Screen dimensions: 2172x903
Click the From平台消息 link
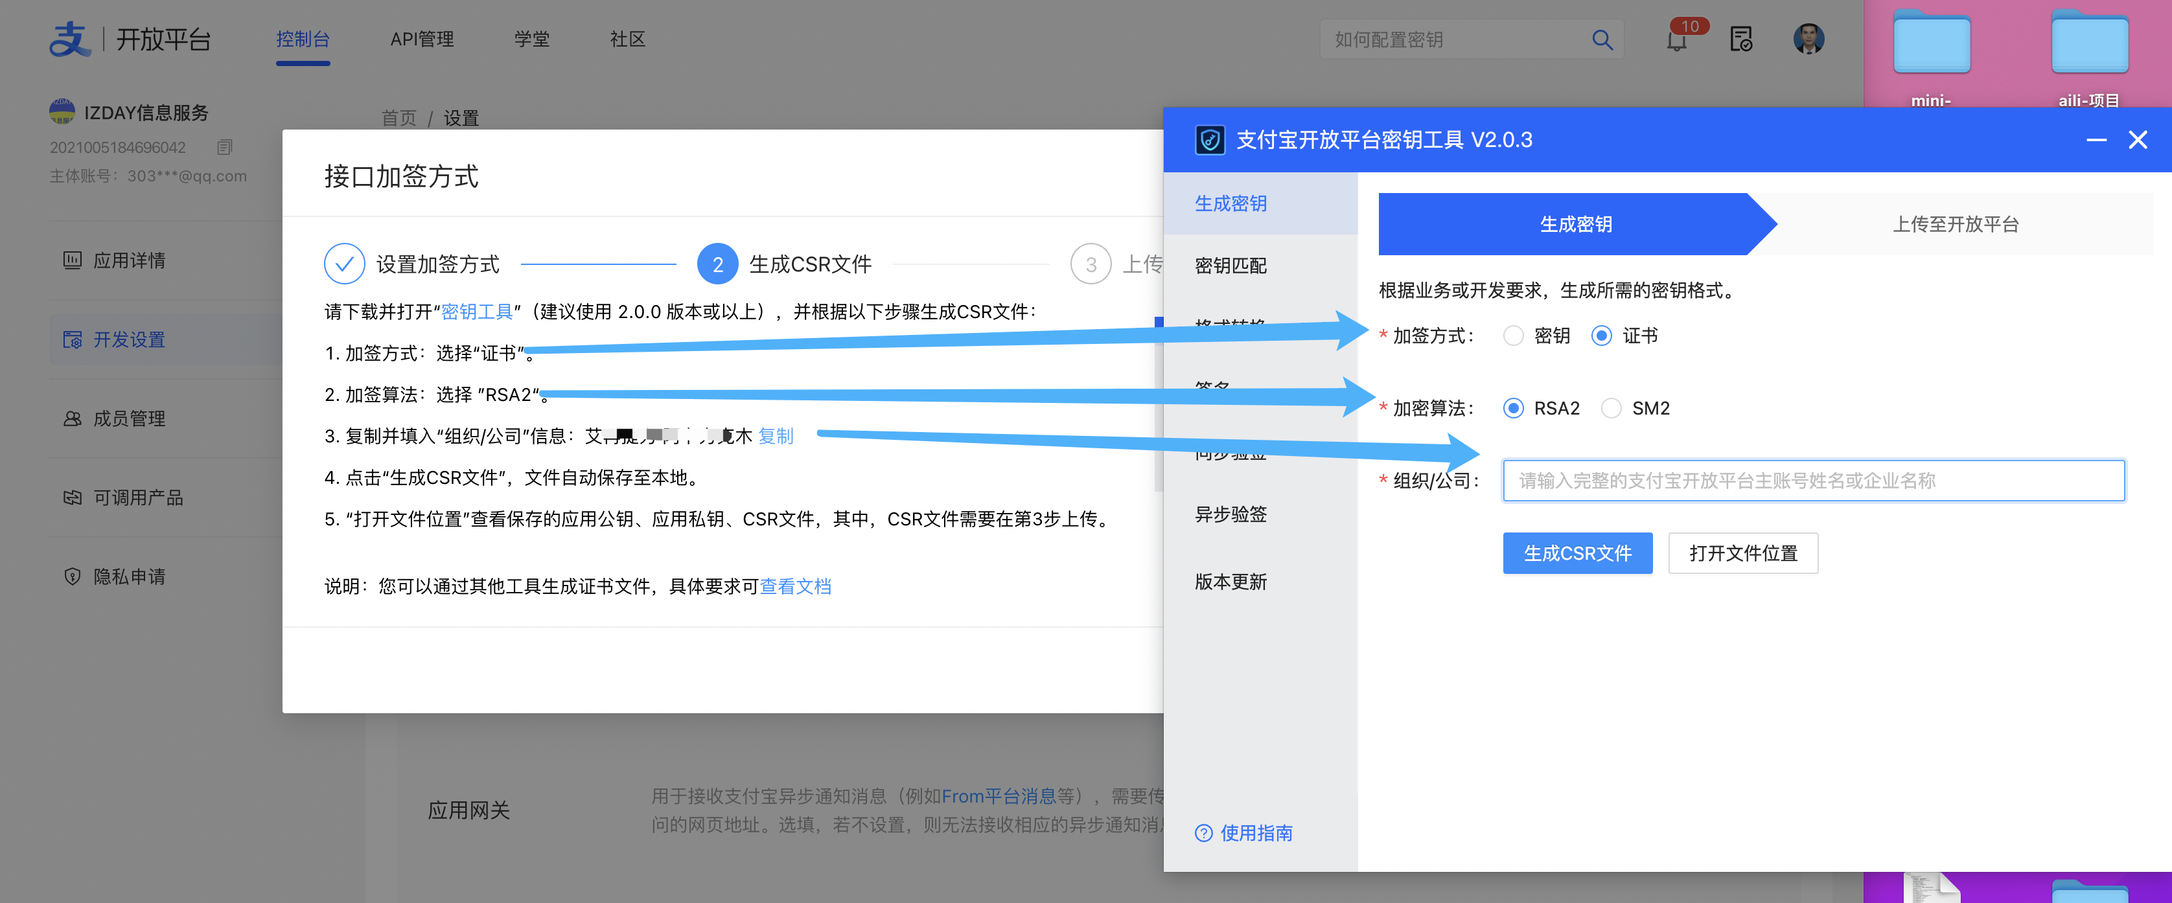click(999, 796)
